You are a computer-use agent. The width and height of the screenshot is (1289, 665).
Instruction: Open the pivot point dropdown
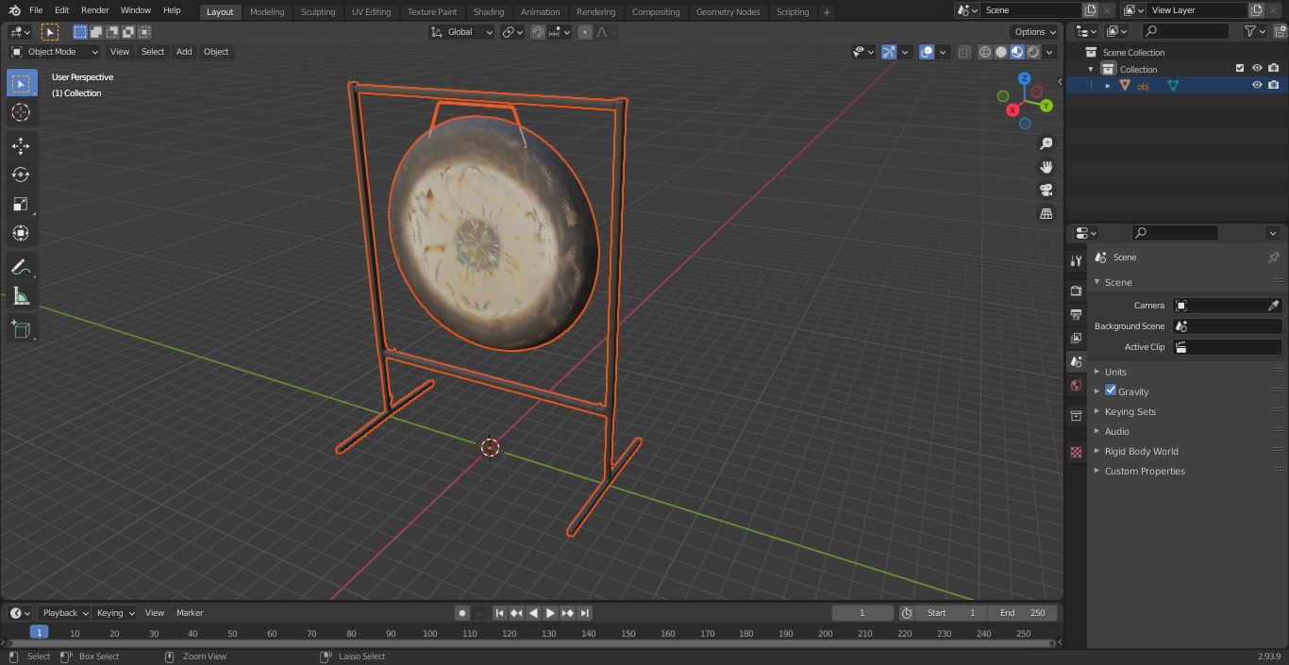pos(512,32)
